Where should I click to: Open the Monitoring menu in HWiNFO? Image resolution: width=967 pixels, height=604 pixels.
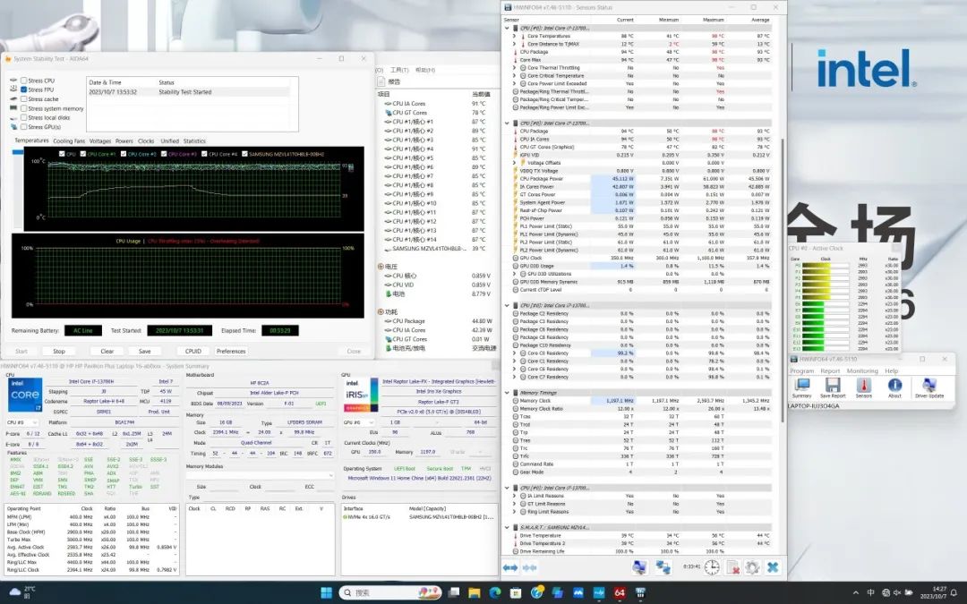tap(862, 370)
